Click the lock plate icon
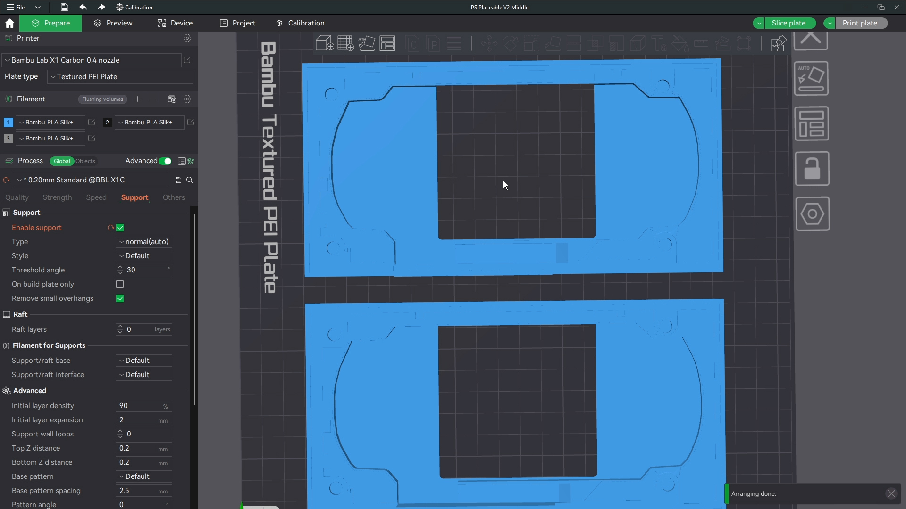Viewport: 906px width, 509px height. pos(812,169)
